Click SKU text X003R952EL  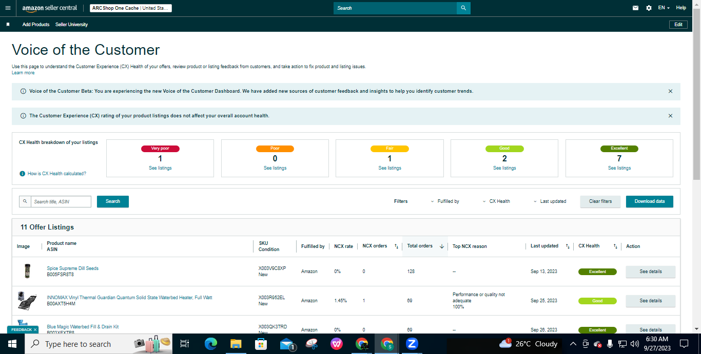point(271,297)
